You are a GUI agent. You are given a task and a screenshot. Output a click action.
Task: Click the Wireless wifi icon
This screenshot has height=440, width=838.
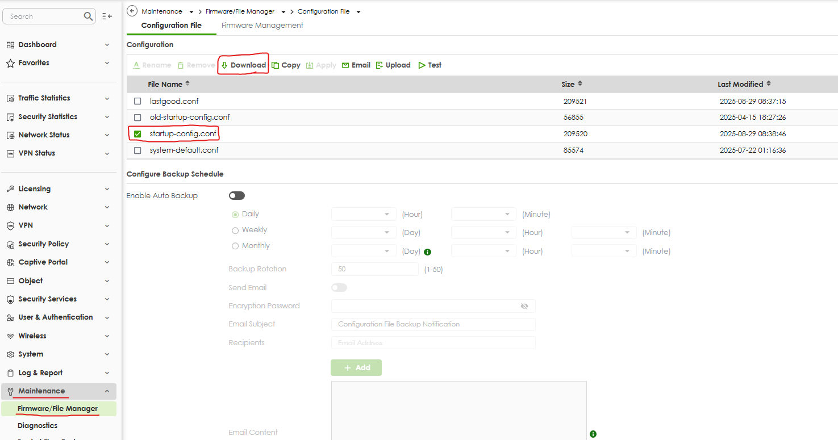pos(10,336)
